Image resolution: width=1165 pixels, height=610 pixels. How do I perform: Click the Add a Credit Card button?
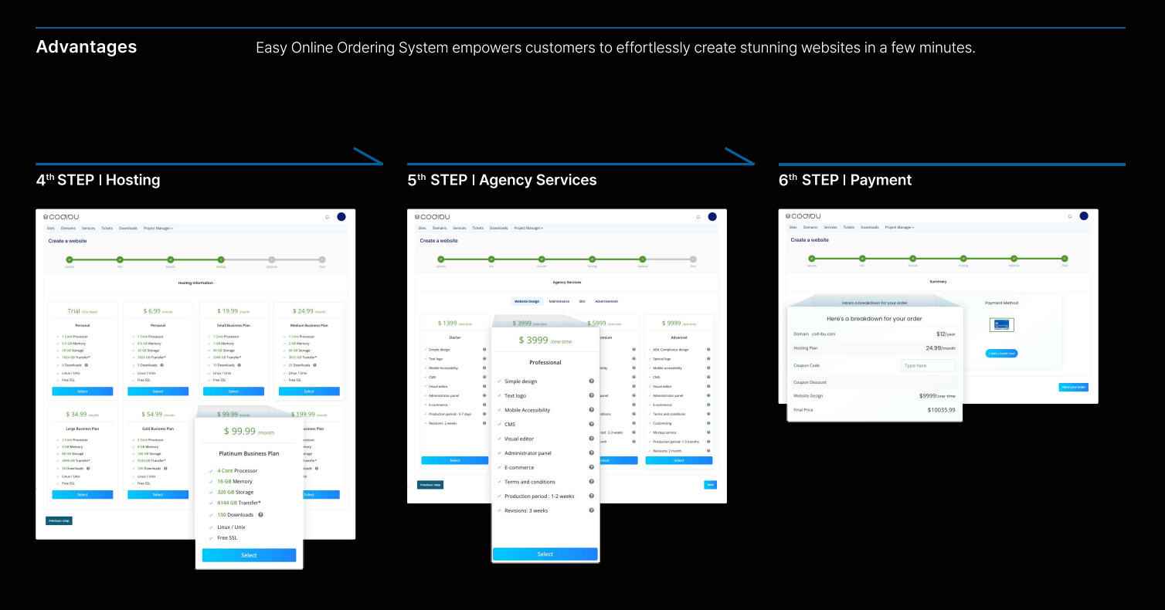click(1001, 353)
